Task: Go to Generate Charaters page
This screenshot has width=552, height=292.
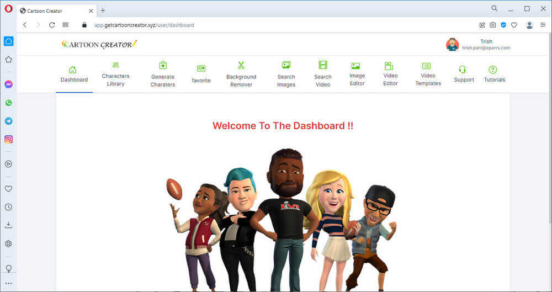Action: (x=163, y=75)
